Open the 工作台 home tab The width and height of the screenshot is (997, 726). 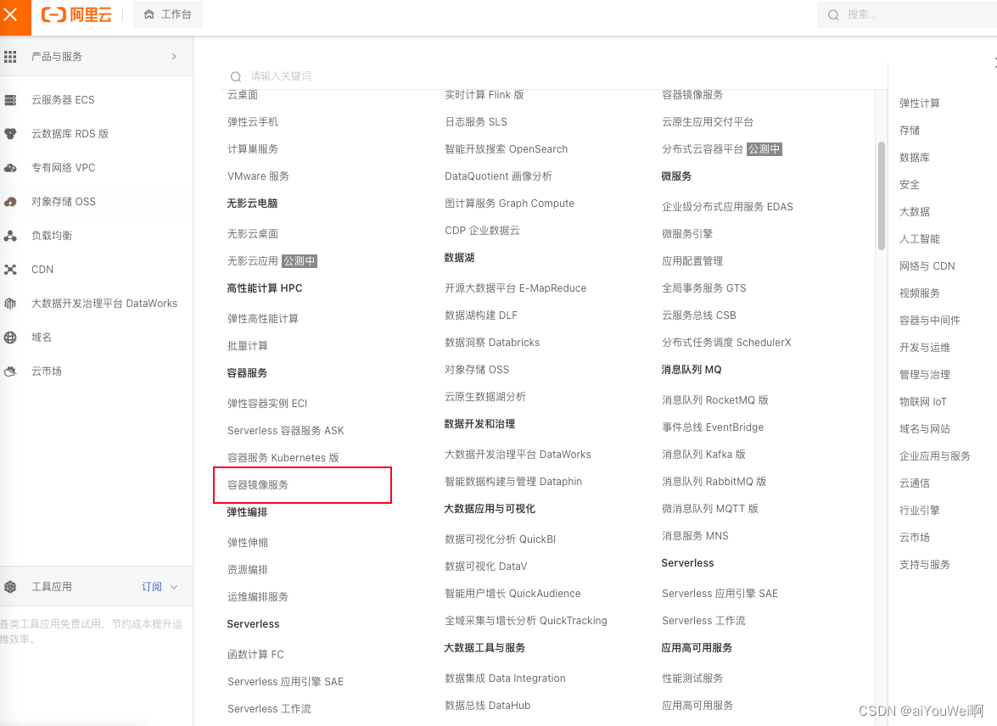[168, 14]
